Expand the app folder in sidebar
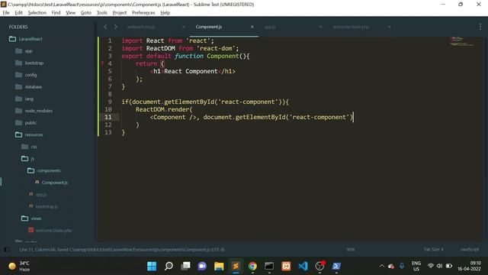This screenshot has width=488, height=275. [24, 51]
